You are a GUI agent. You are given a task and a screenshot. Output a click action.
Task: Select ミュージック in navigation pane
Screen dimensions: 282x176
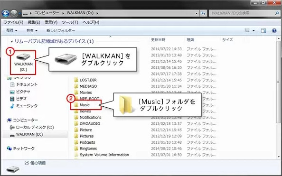pos(27,106)
